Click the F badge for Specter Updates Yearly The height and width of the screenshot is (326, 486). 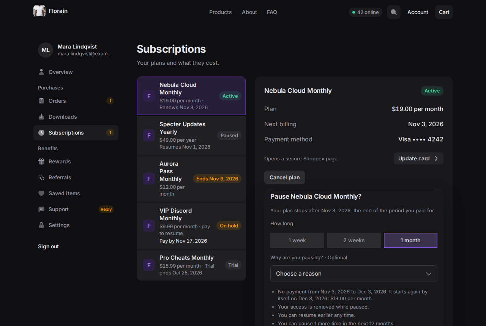tap(149, 135)
